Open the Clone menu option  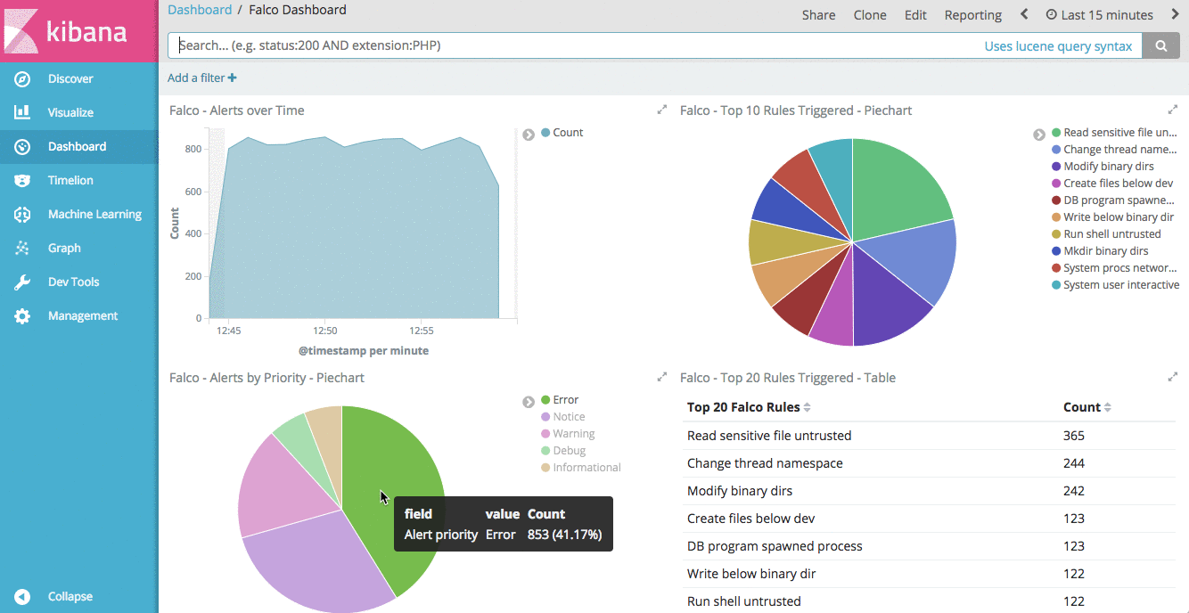coord(870,14)
